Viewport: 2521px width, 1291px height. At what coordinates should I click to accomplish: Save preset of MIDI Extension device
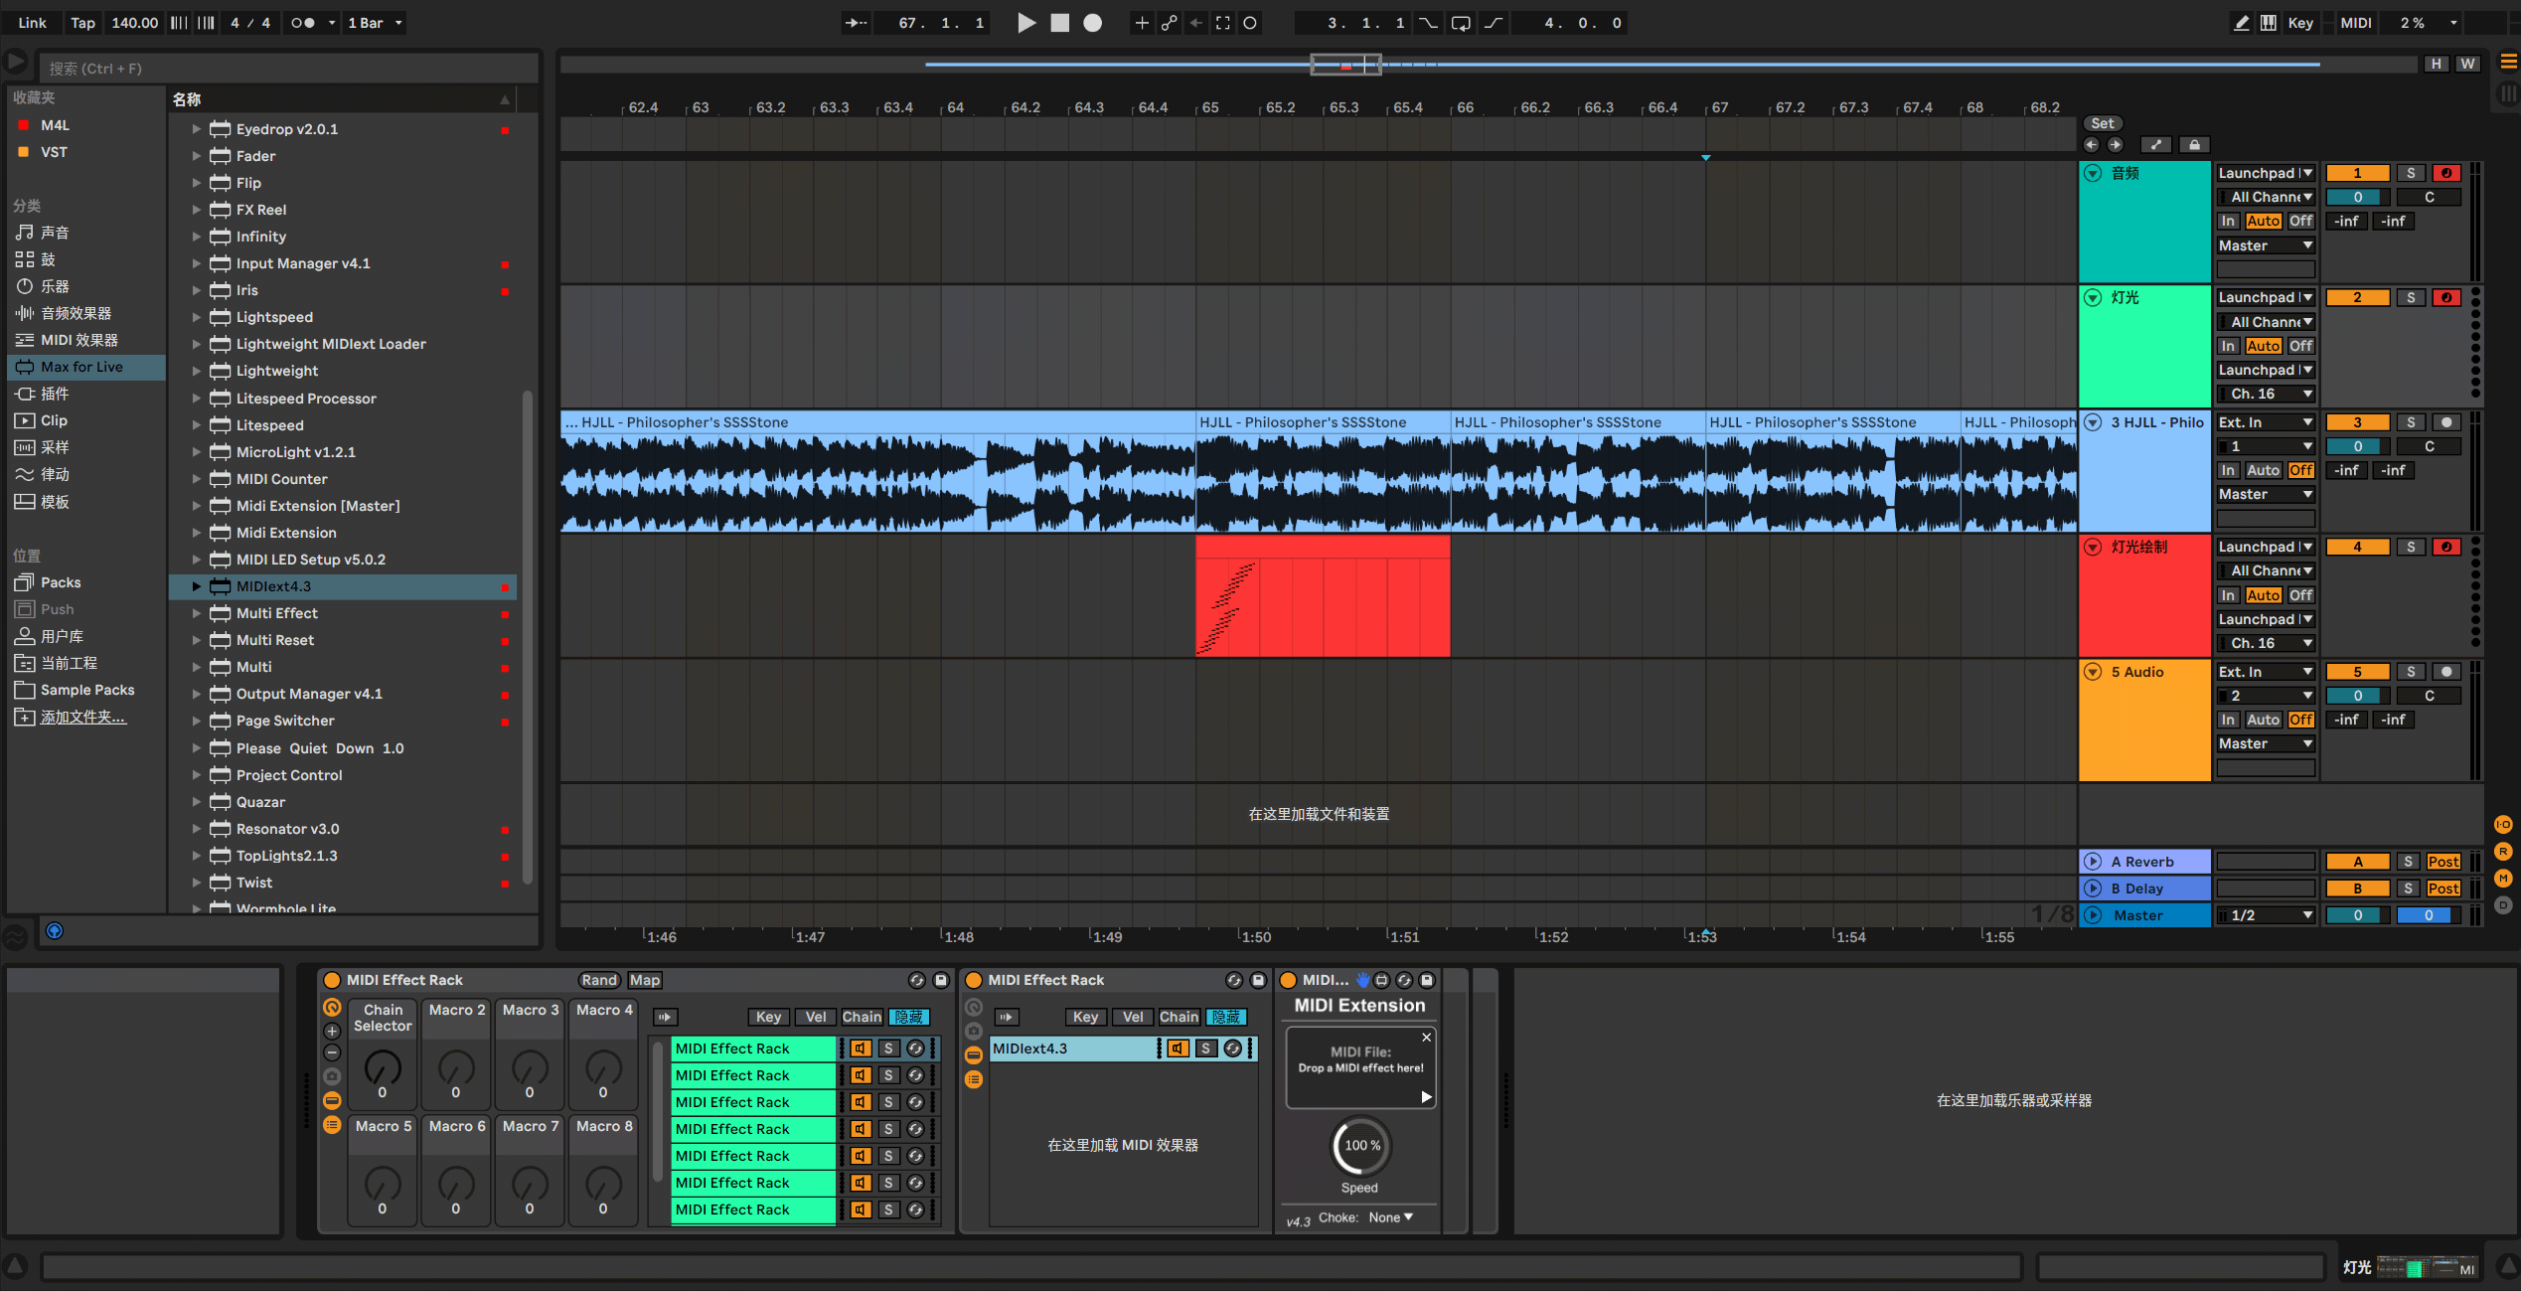coord(1427,980)
